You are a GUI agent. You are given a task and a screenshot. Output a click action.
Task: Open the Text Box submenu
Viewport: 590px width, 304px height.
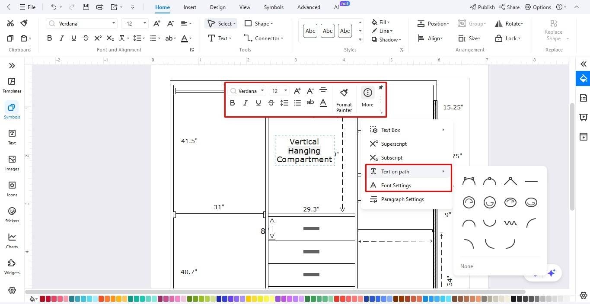(407, 130)
